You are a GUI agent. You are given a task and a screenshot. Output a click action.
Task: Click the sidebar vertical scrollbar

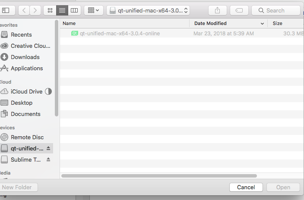pyautogui.click(x=57, y=68)
